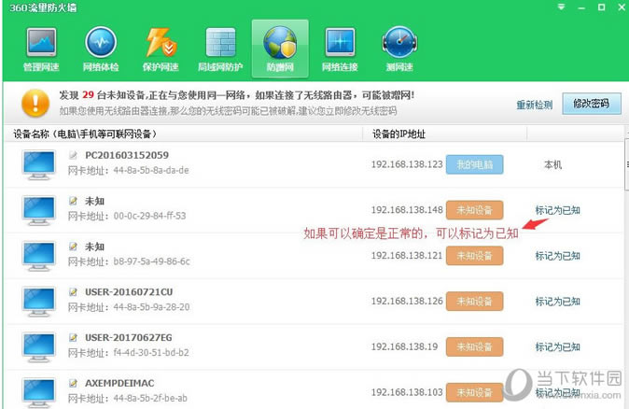Click MAC address 44-8a-5b-2f-be-ab

pos(150,398)
